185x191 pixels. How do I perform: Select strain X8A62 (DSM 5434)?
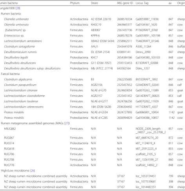pyautogui.click(x=102, y=41)
